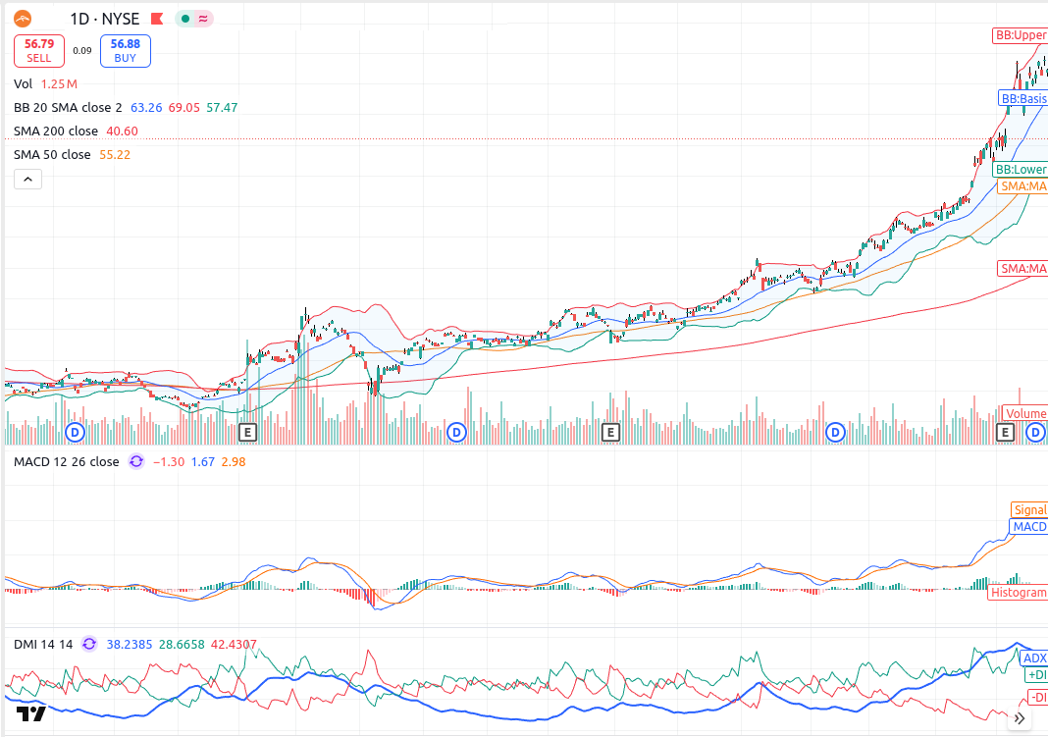Select the SMA 200 close legend entry

tap(56, 130)
